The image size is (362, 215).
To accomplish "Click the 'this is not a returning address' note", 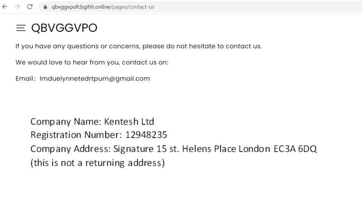I will click(98, 163).
